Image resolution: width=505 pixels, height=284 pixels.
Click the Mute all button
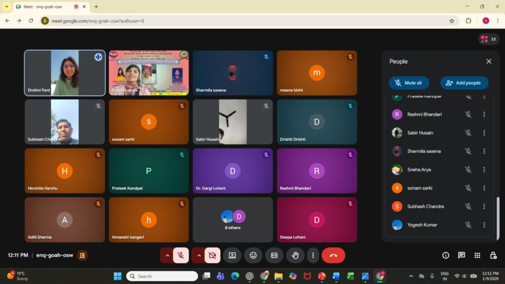409,83
